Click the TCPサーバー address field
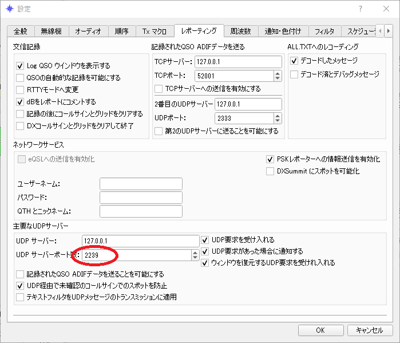 (x=238, y=62)
